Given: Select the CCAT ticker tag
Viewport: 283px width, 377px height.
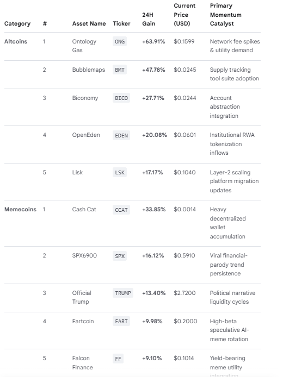Looking at the screenshot, I should click(121, 210).
